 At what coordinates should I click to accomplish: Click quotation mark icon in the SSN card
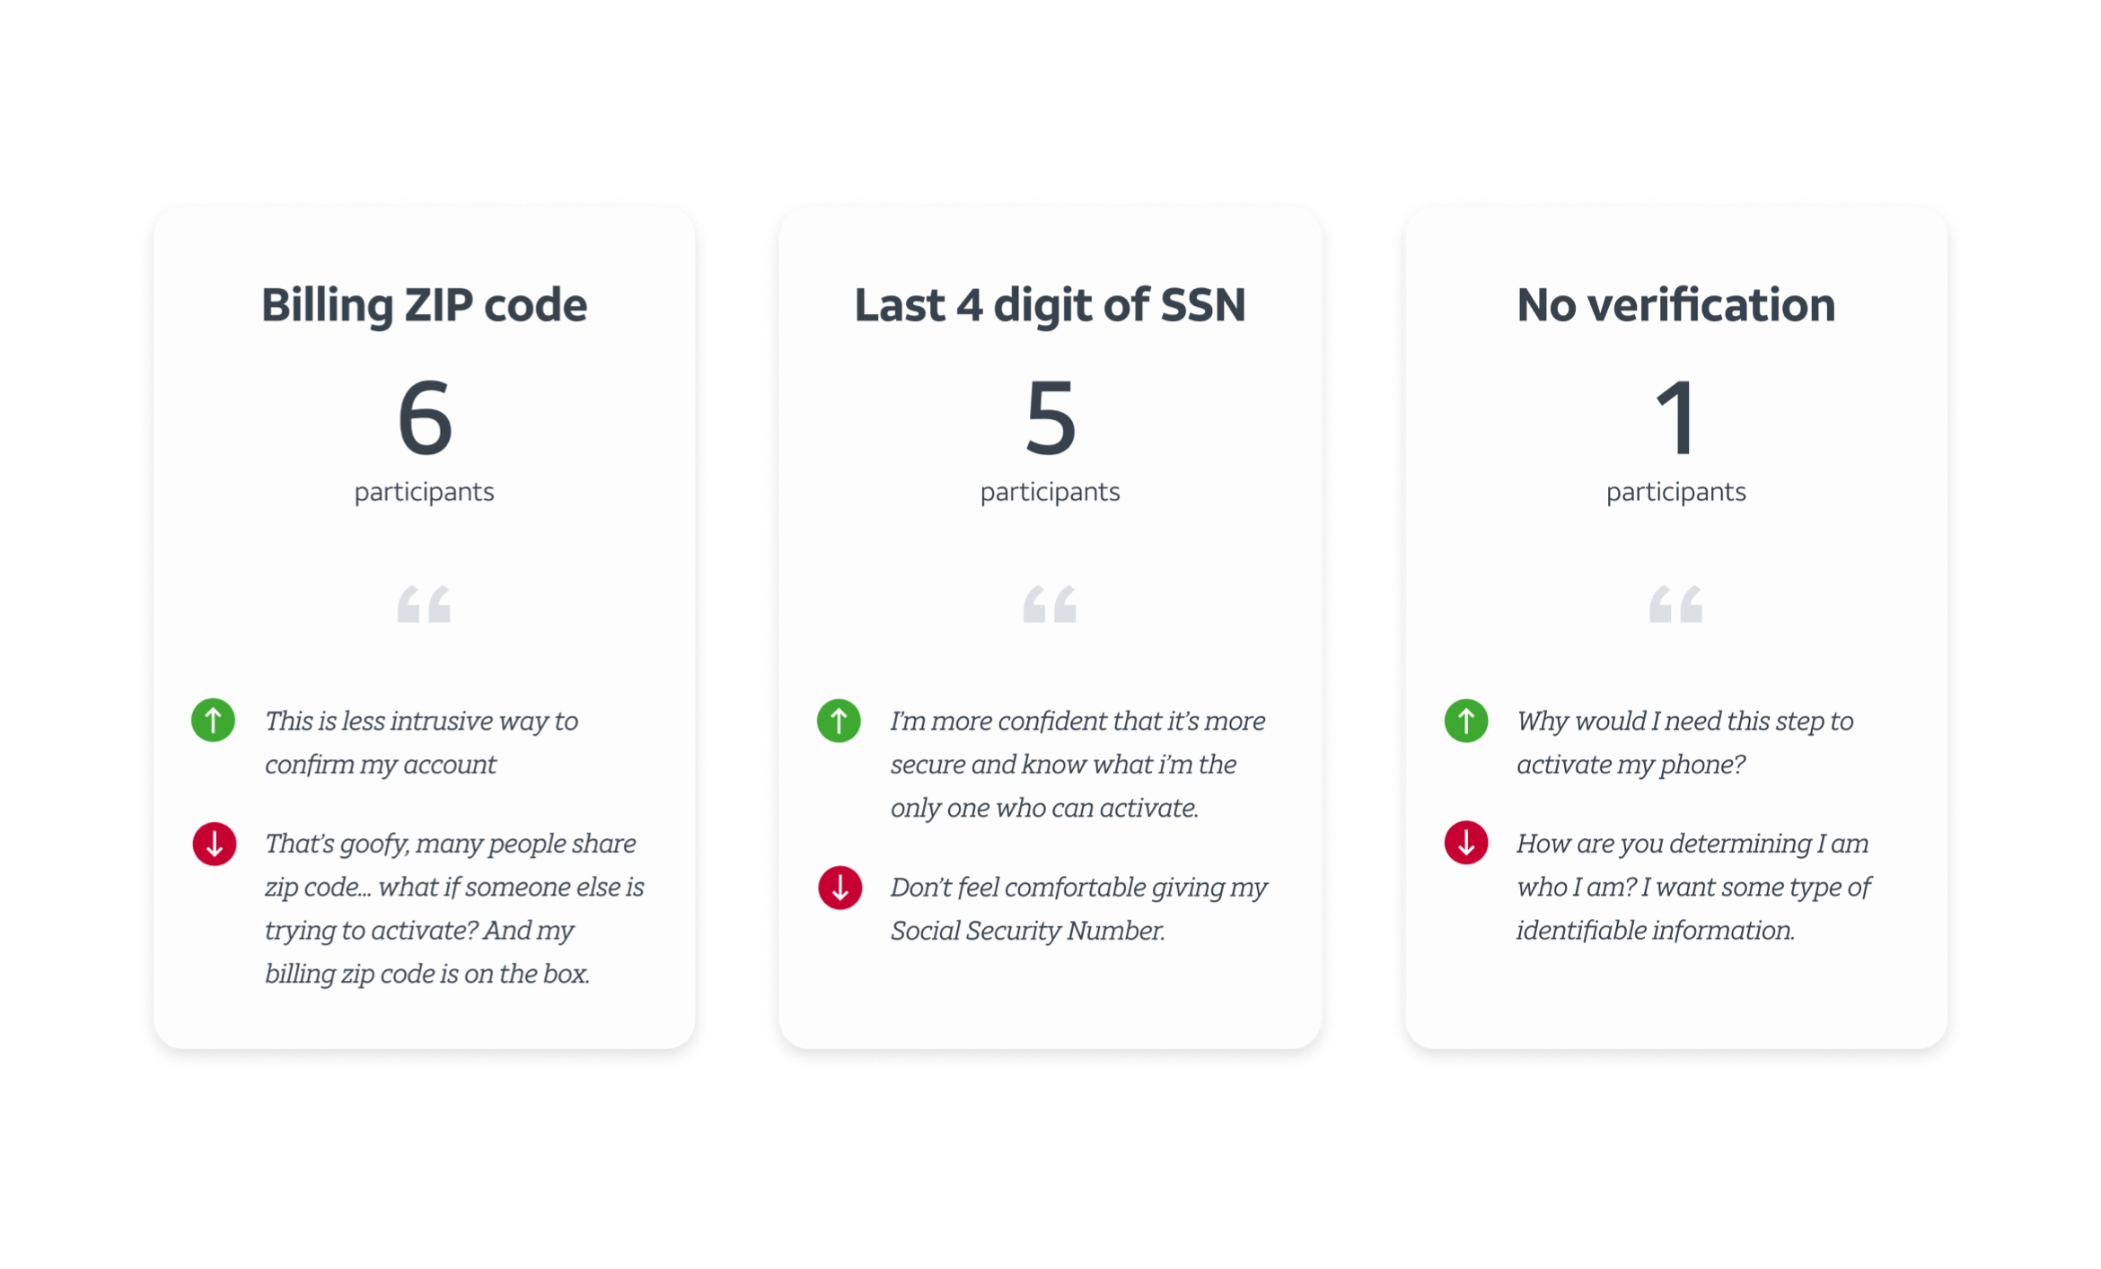click(1050, 604)
